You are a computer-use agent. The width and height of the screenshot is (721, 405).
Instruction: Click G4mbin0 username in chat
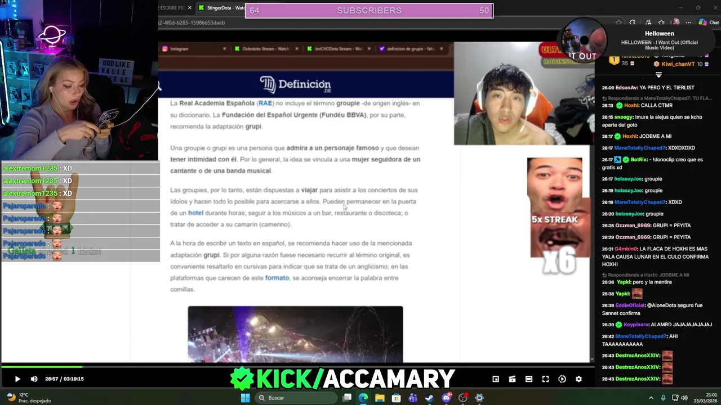coord(626,249)
